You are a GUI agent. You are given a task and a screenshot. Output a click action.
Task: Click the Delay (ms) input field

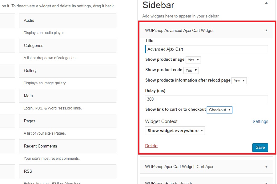click(207, 99)
